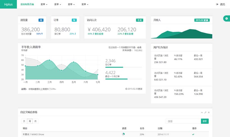Select the 周 time range option

(x=30, y=121)
